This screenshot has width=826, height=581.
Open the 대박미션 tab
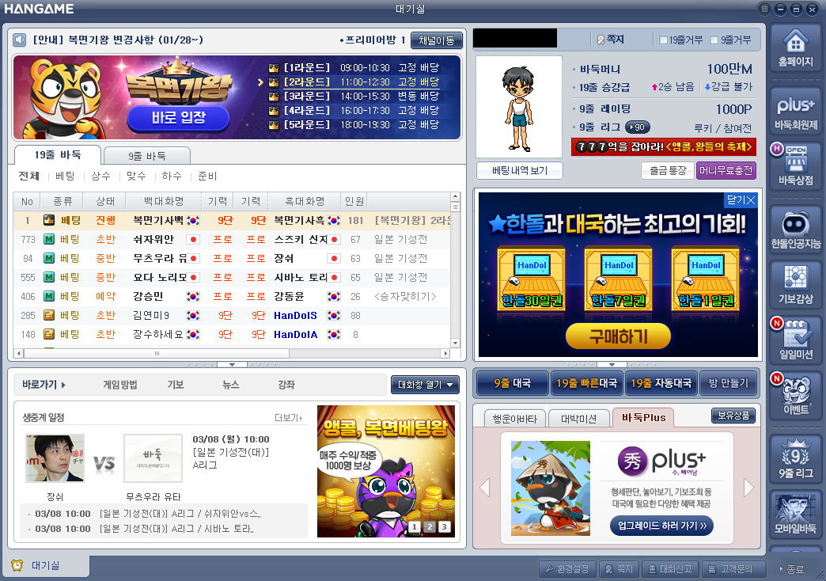pos(578,419)
